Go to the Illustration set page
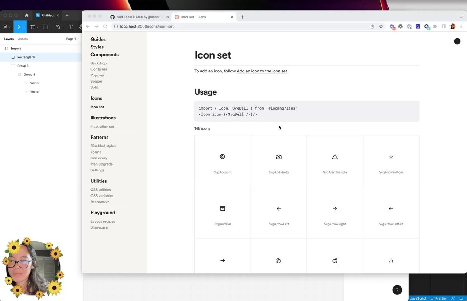Screen dimensions: 467x301 102,127
